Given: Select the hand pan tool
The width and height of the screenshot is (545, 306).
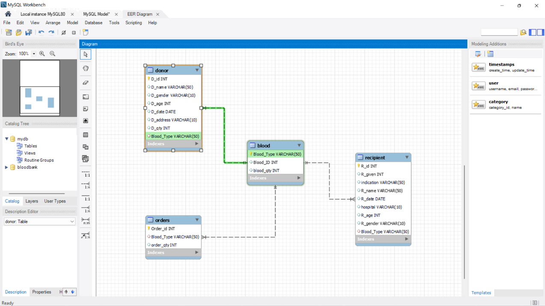Looking at the screenshot, I should click(x=86, y=68).
